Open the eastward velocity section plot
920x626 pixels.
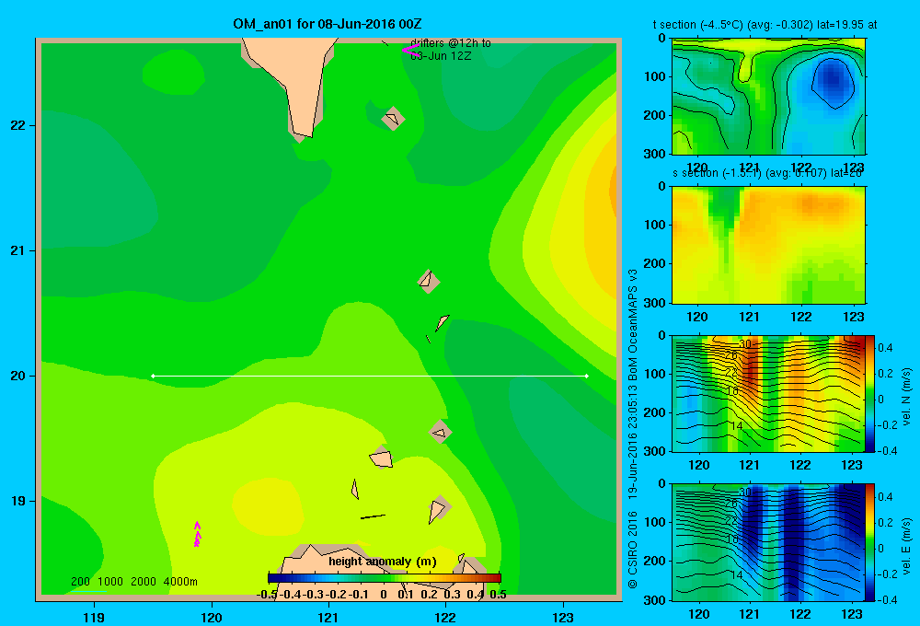click(x=768, y=542)
